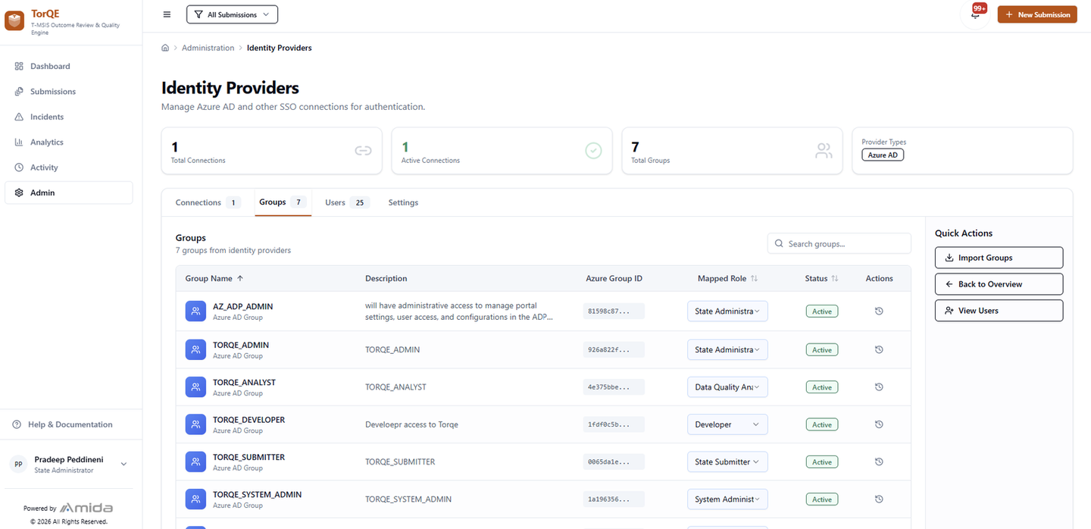Click the group icon beside TORQE_ADMIN
The height and width of the screenshot is (529, 1091).
pos(195,349)
